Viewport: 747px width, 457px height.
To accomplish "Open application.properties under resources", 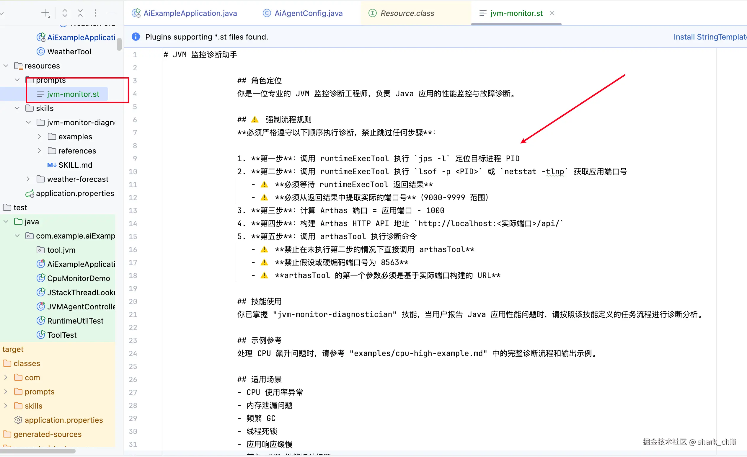I will 75,194.
